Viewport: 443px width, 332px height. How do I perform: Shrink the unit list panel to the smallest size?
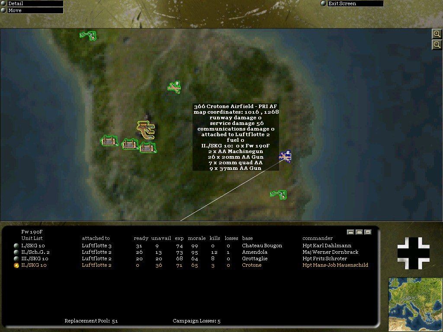(350, 232)
